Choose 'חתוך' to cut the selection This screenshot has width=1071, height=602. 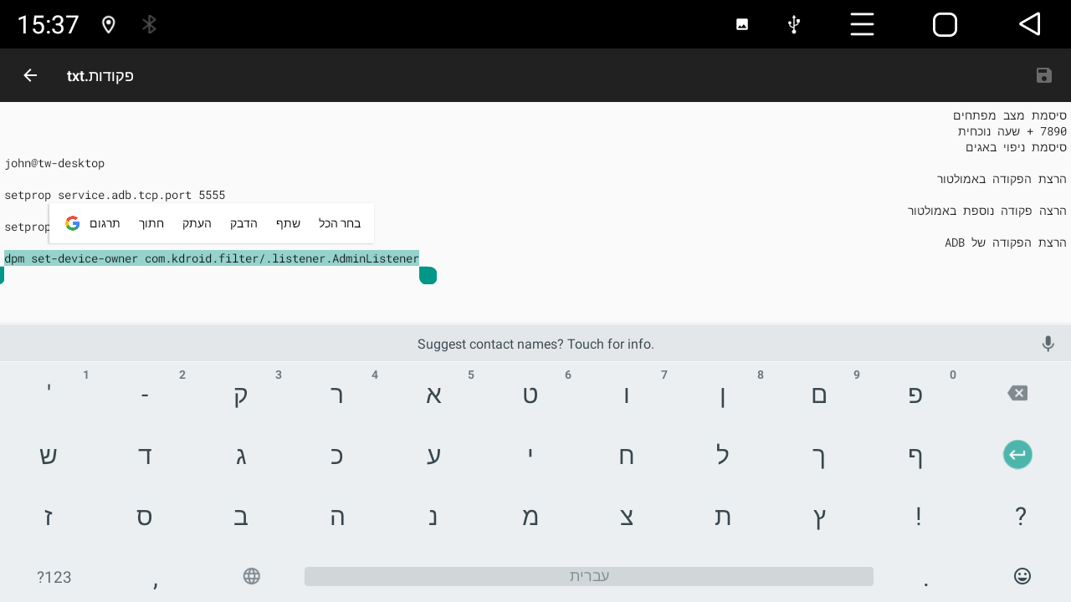click(x=151, y=223)
